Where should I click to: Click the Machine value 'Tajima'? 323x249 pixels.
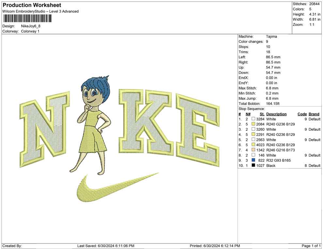pyautogui.click(x=271, y=36)
